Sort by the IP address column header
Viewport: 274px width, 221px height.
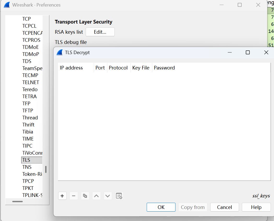tap(71, 68)
